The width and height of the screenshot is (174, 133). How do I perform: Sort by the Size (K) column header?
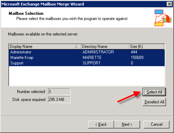(146, 47)
